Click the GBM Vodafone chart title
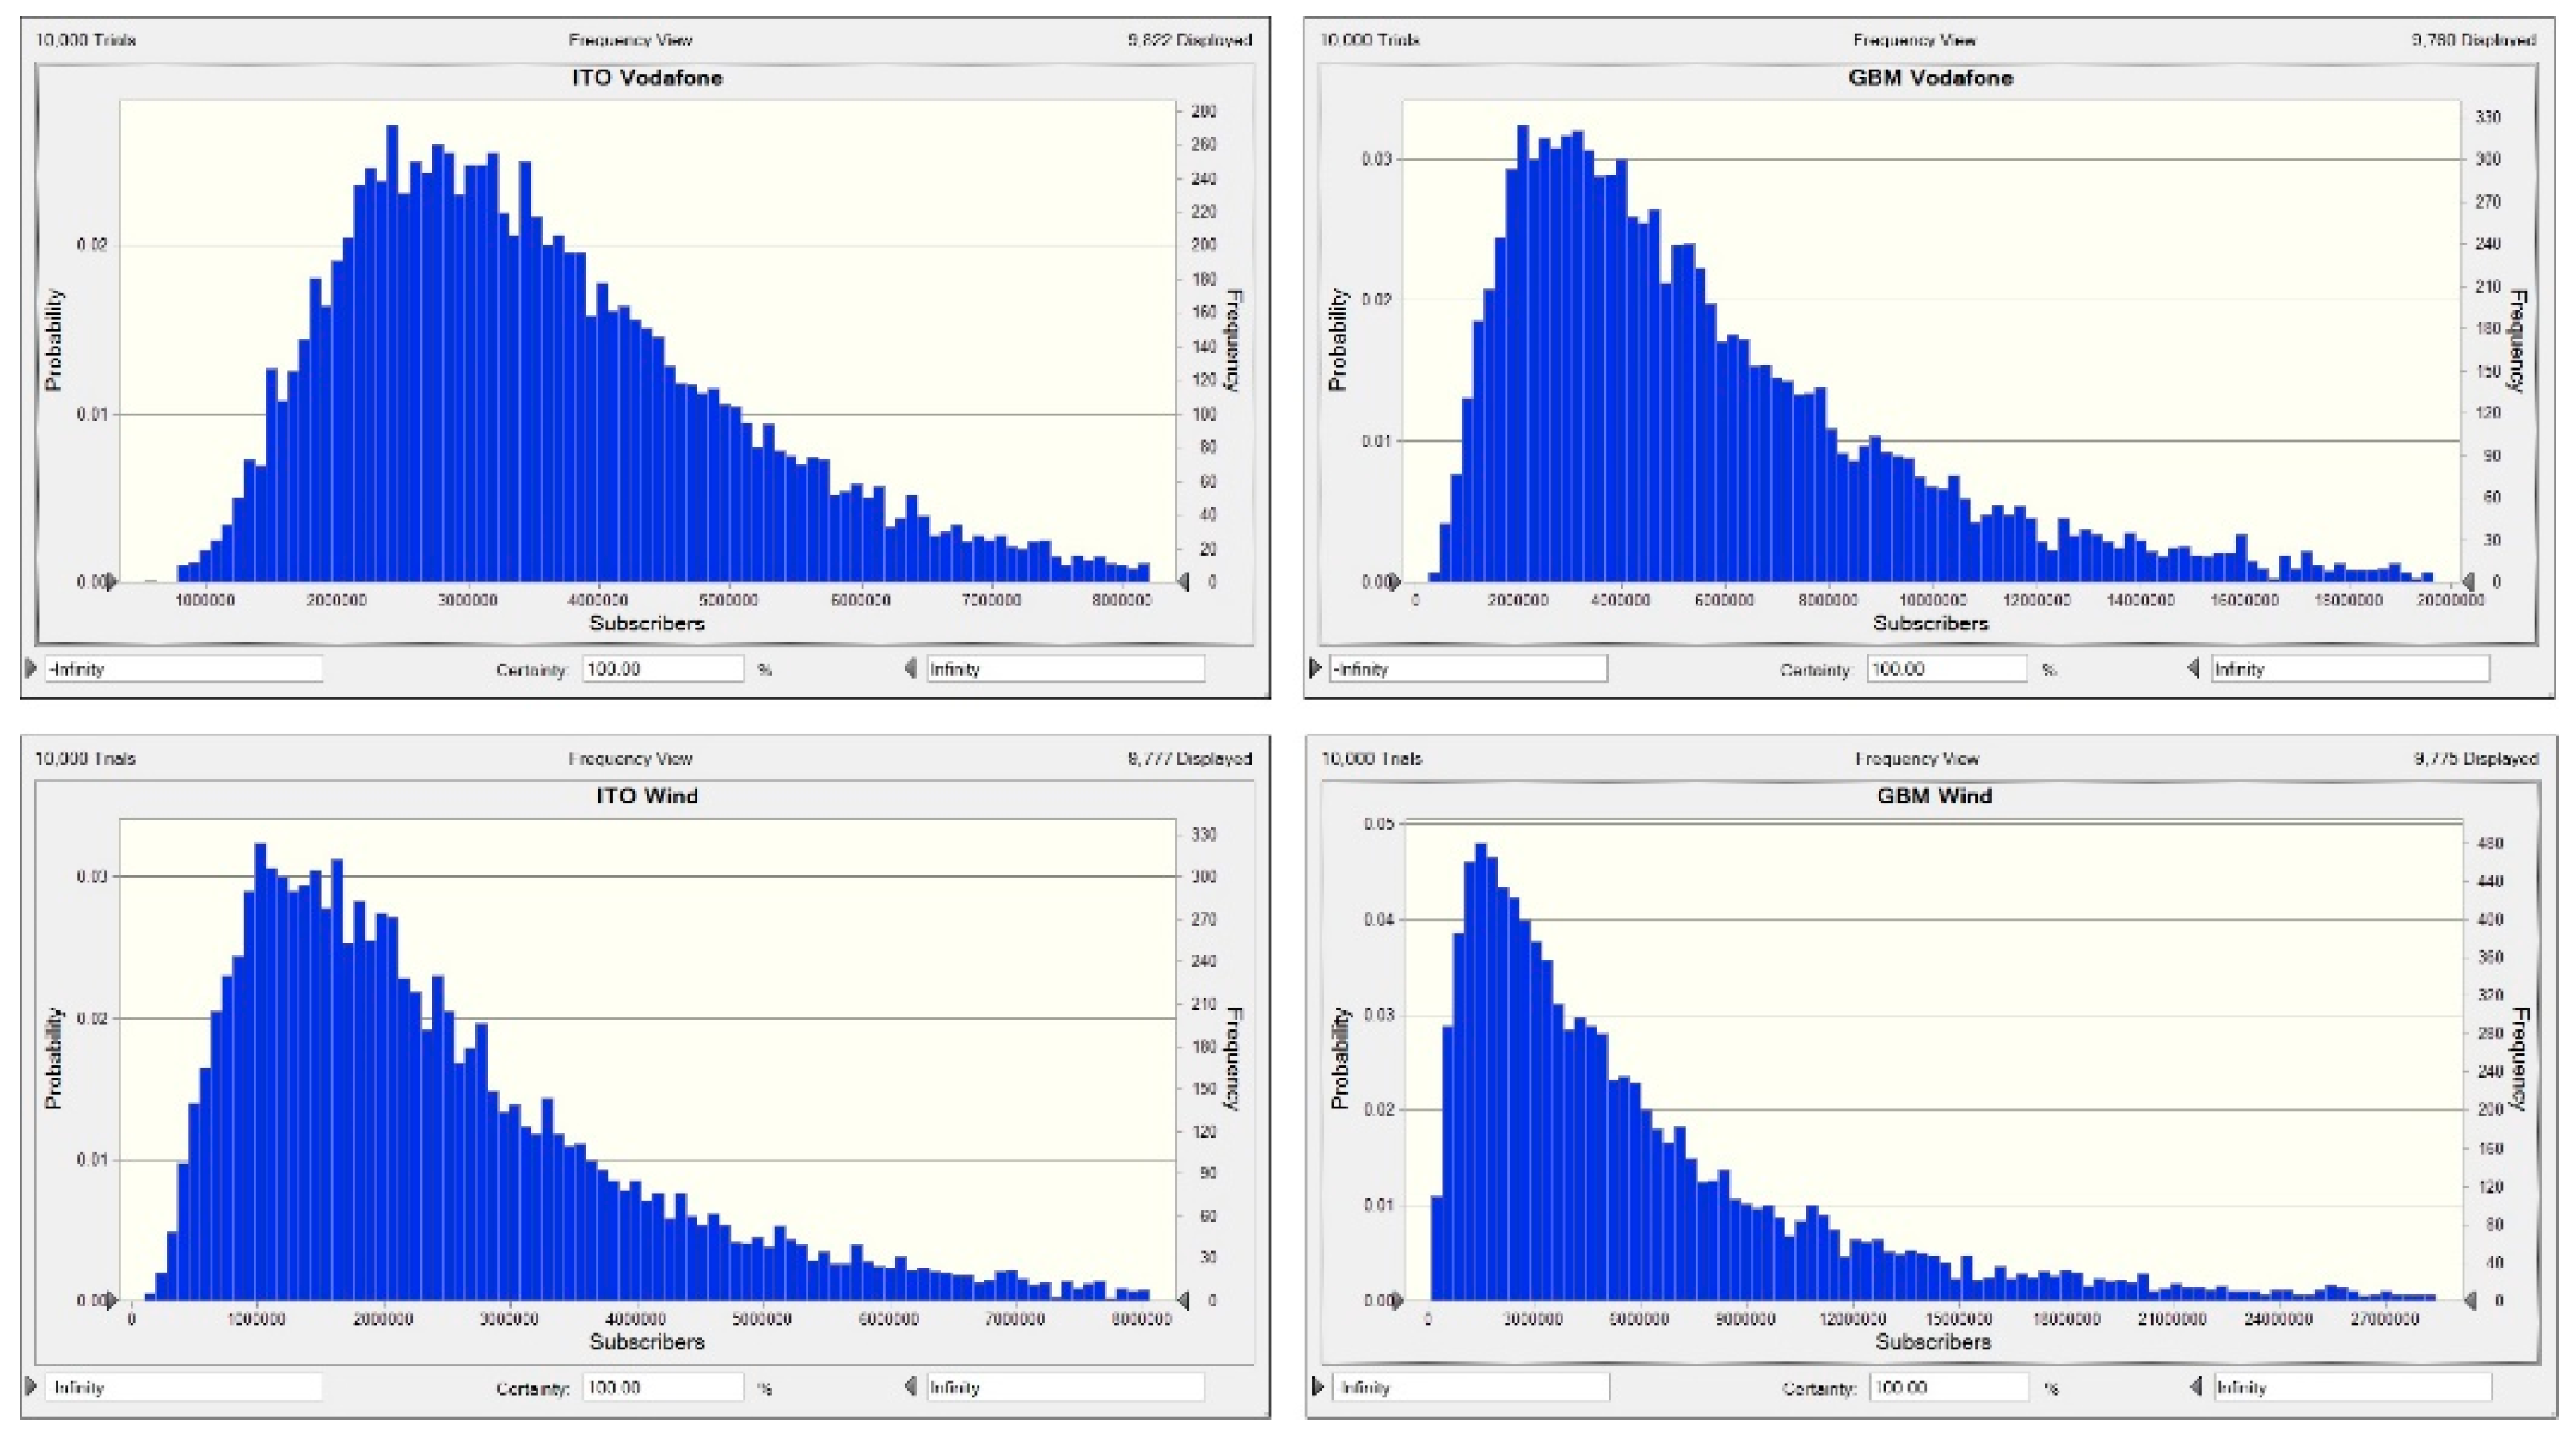 (x=1930, y=78)
